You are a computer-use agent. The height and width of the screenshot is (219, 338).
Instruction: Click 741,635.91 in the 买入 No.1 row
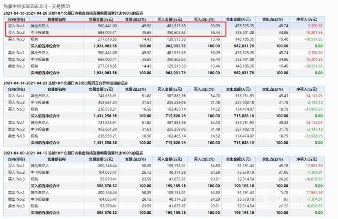click(107, 96)
